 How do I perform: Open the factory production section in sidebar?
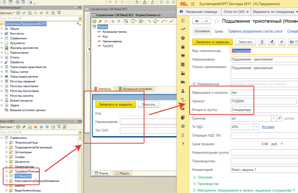[x=183, y=73]
